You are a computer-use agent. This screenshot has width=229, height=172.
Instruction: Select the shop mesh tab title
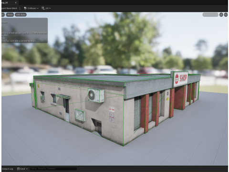pos(5,3)
